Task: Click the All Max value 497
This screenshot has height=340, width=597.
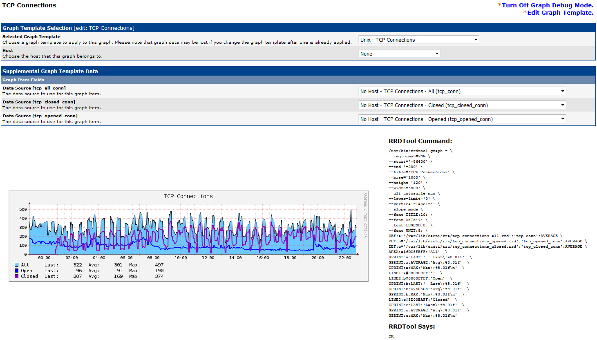Action: pos(159,265)
